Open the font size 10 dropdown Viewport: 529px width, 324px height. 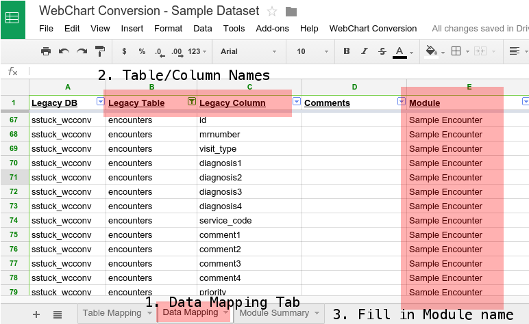coord(310,51)
